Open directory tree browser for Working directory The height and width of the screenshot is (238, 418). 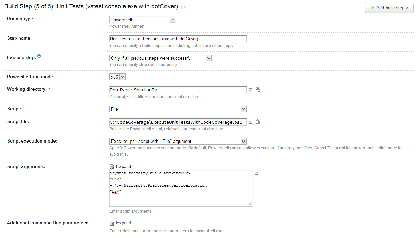coord(258,90)
